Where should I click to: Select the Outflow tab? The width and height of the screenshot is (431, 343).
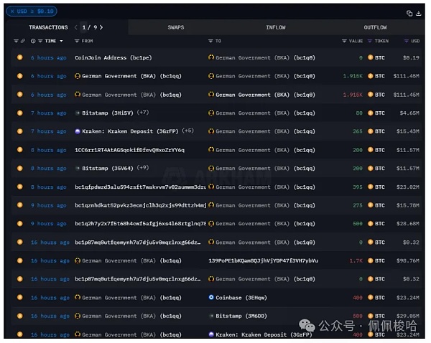(375, 27)
